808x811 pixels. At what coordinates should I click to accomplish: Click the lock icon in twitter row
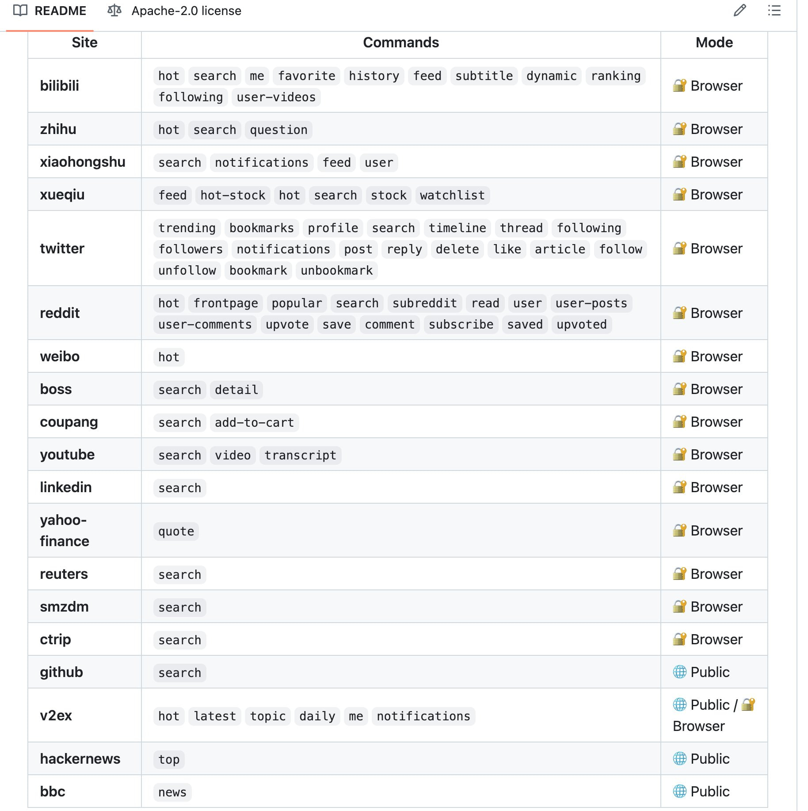tap(679, 248)
